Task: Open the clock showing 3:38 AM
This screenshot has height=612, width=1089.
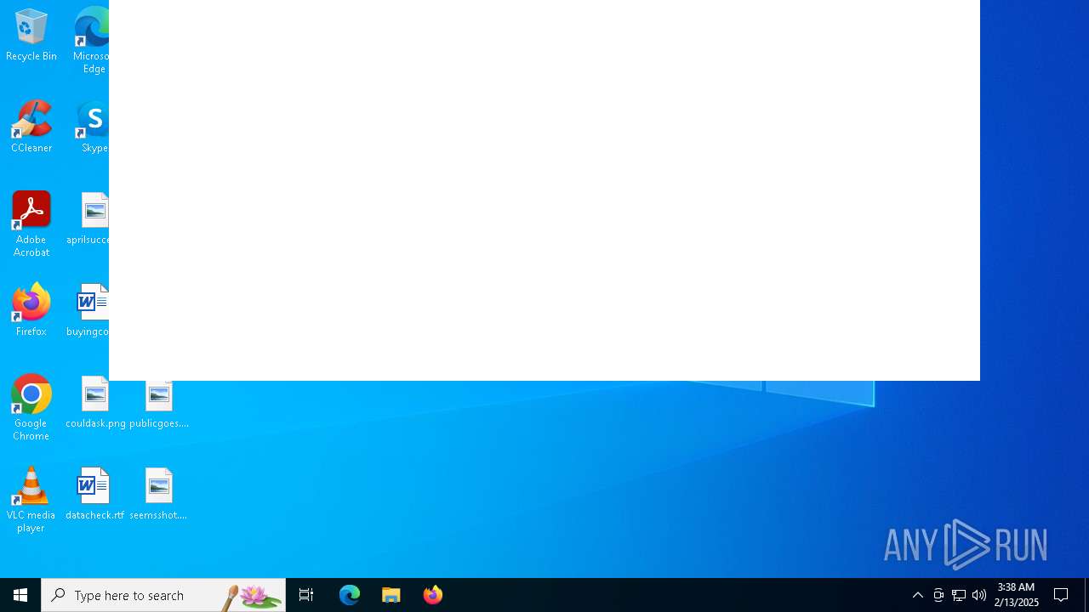Action: [1017, 595]
